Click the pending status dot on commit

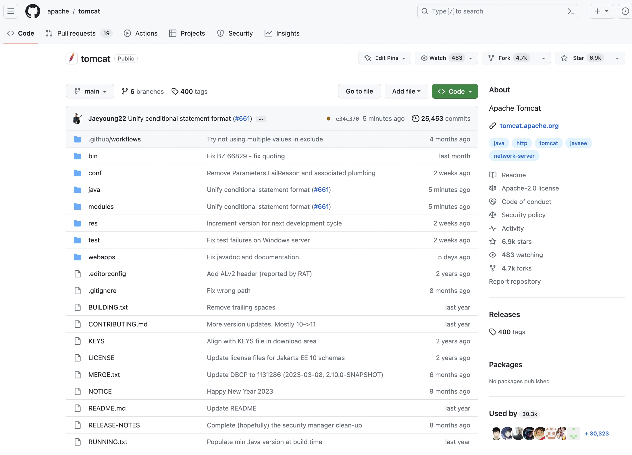click(328, 118)
